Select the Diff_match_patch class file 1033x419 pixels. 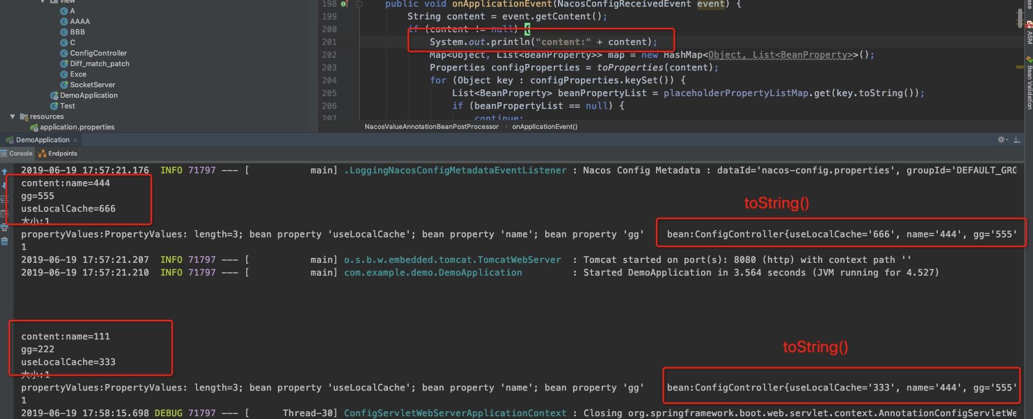pyautogui.click(x=99, y=64)
